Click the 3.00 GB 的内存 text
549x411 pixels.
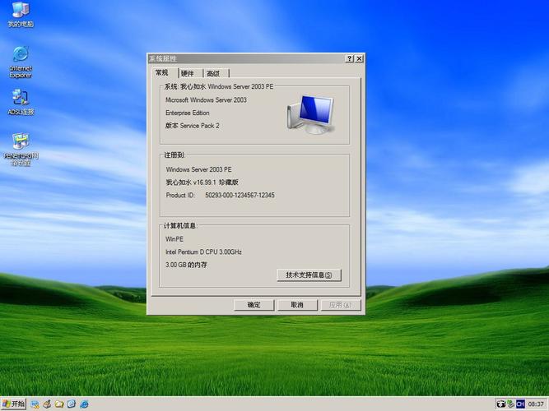pyautogui.click(x=186, y=265)
